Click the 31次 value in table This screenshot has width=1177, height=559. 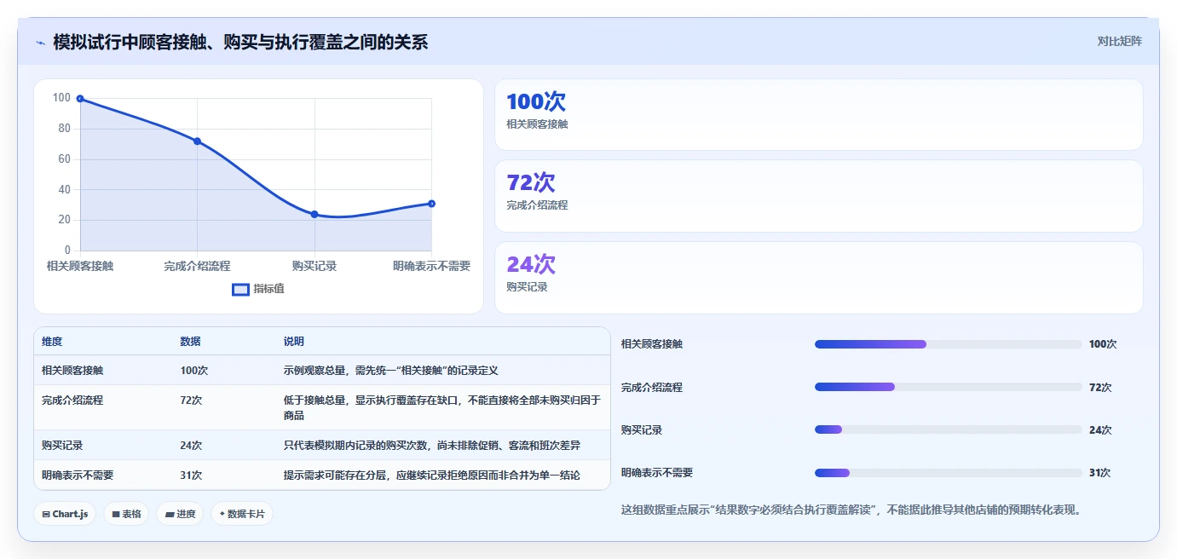[x=191, y=475]
